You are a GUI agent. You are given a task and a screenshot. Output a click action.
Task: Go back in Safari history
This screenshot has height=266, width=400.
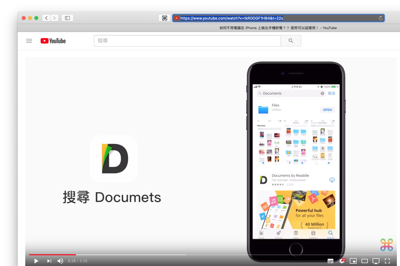pos(46,18)
